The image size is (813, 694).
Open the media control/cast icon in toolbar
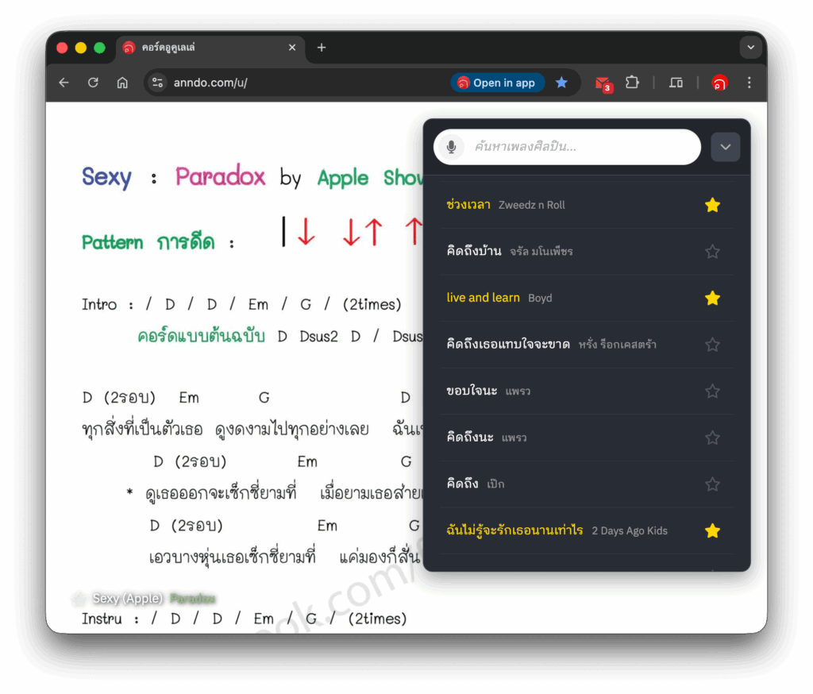tap(676, 83)
